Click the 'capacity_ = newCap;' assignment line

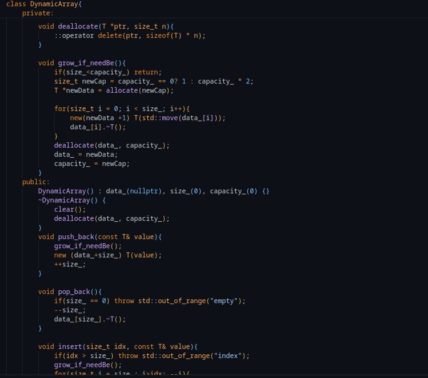[92, 164]
